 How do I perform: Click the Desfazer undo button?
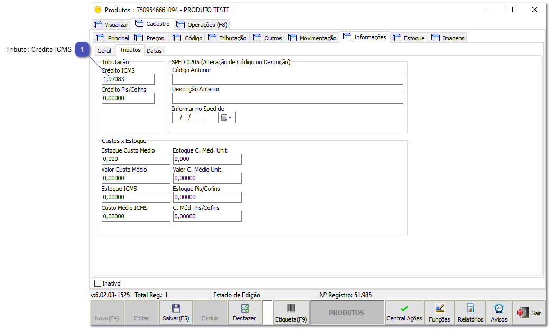pyautogui.click(x=245, y=313)
